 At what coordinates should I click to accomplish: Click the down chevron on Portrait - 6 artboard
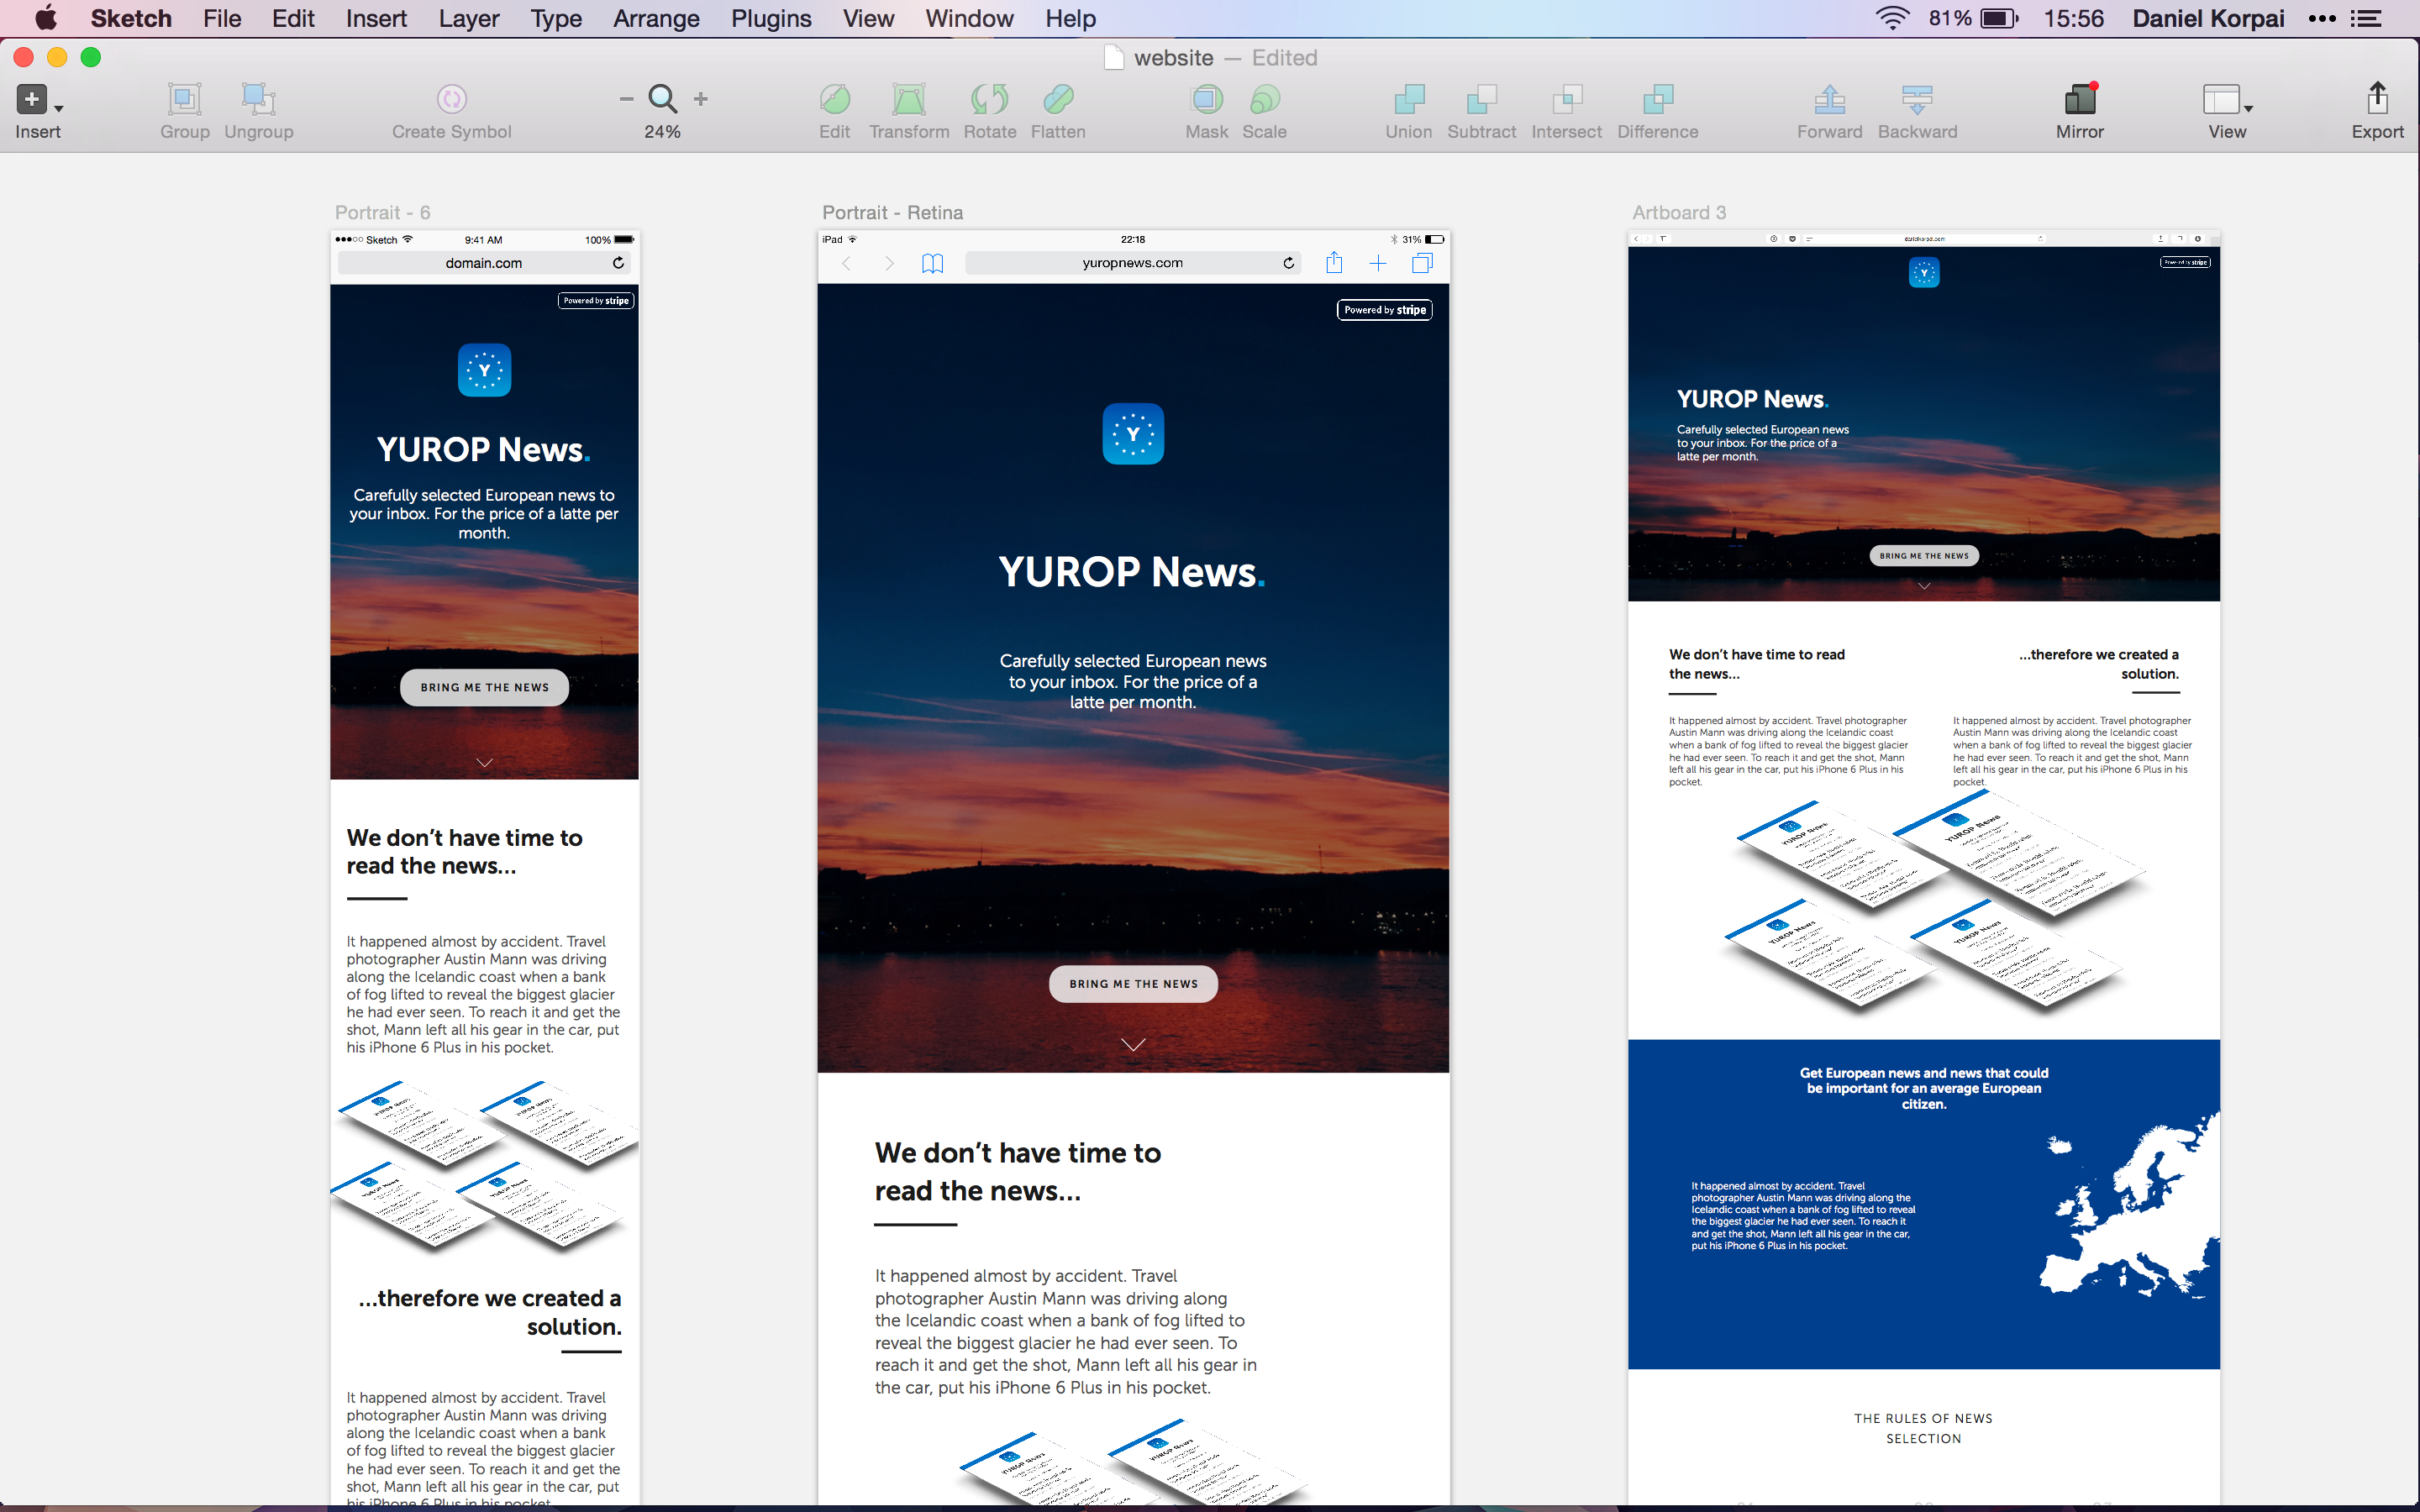pos(484,761)
